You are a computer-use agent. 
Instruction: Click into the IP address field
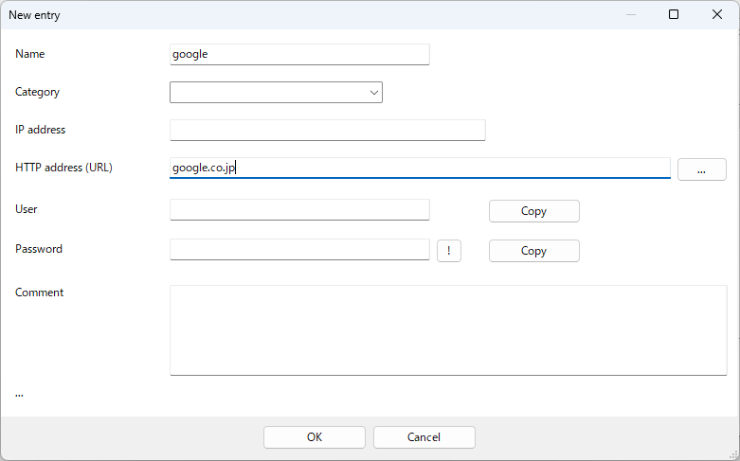click(x=327, y=130)
